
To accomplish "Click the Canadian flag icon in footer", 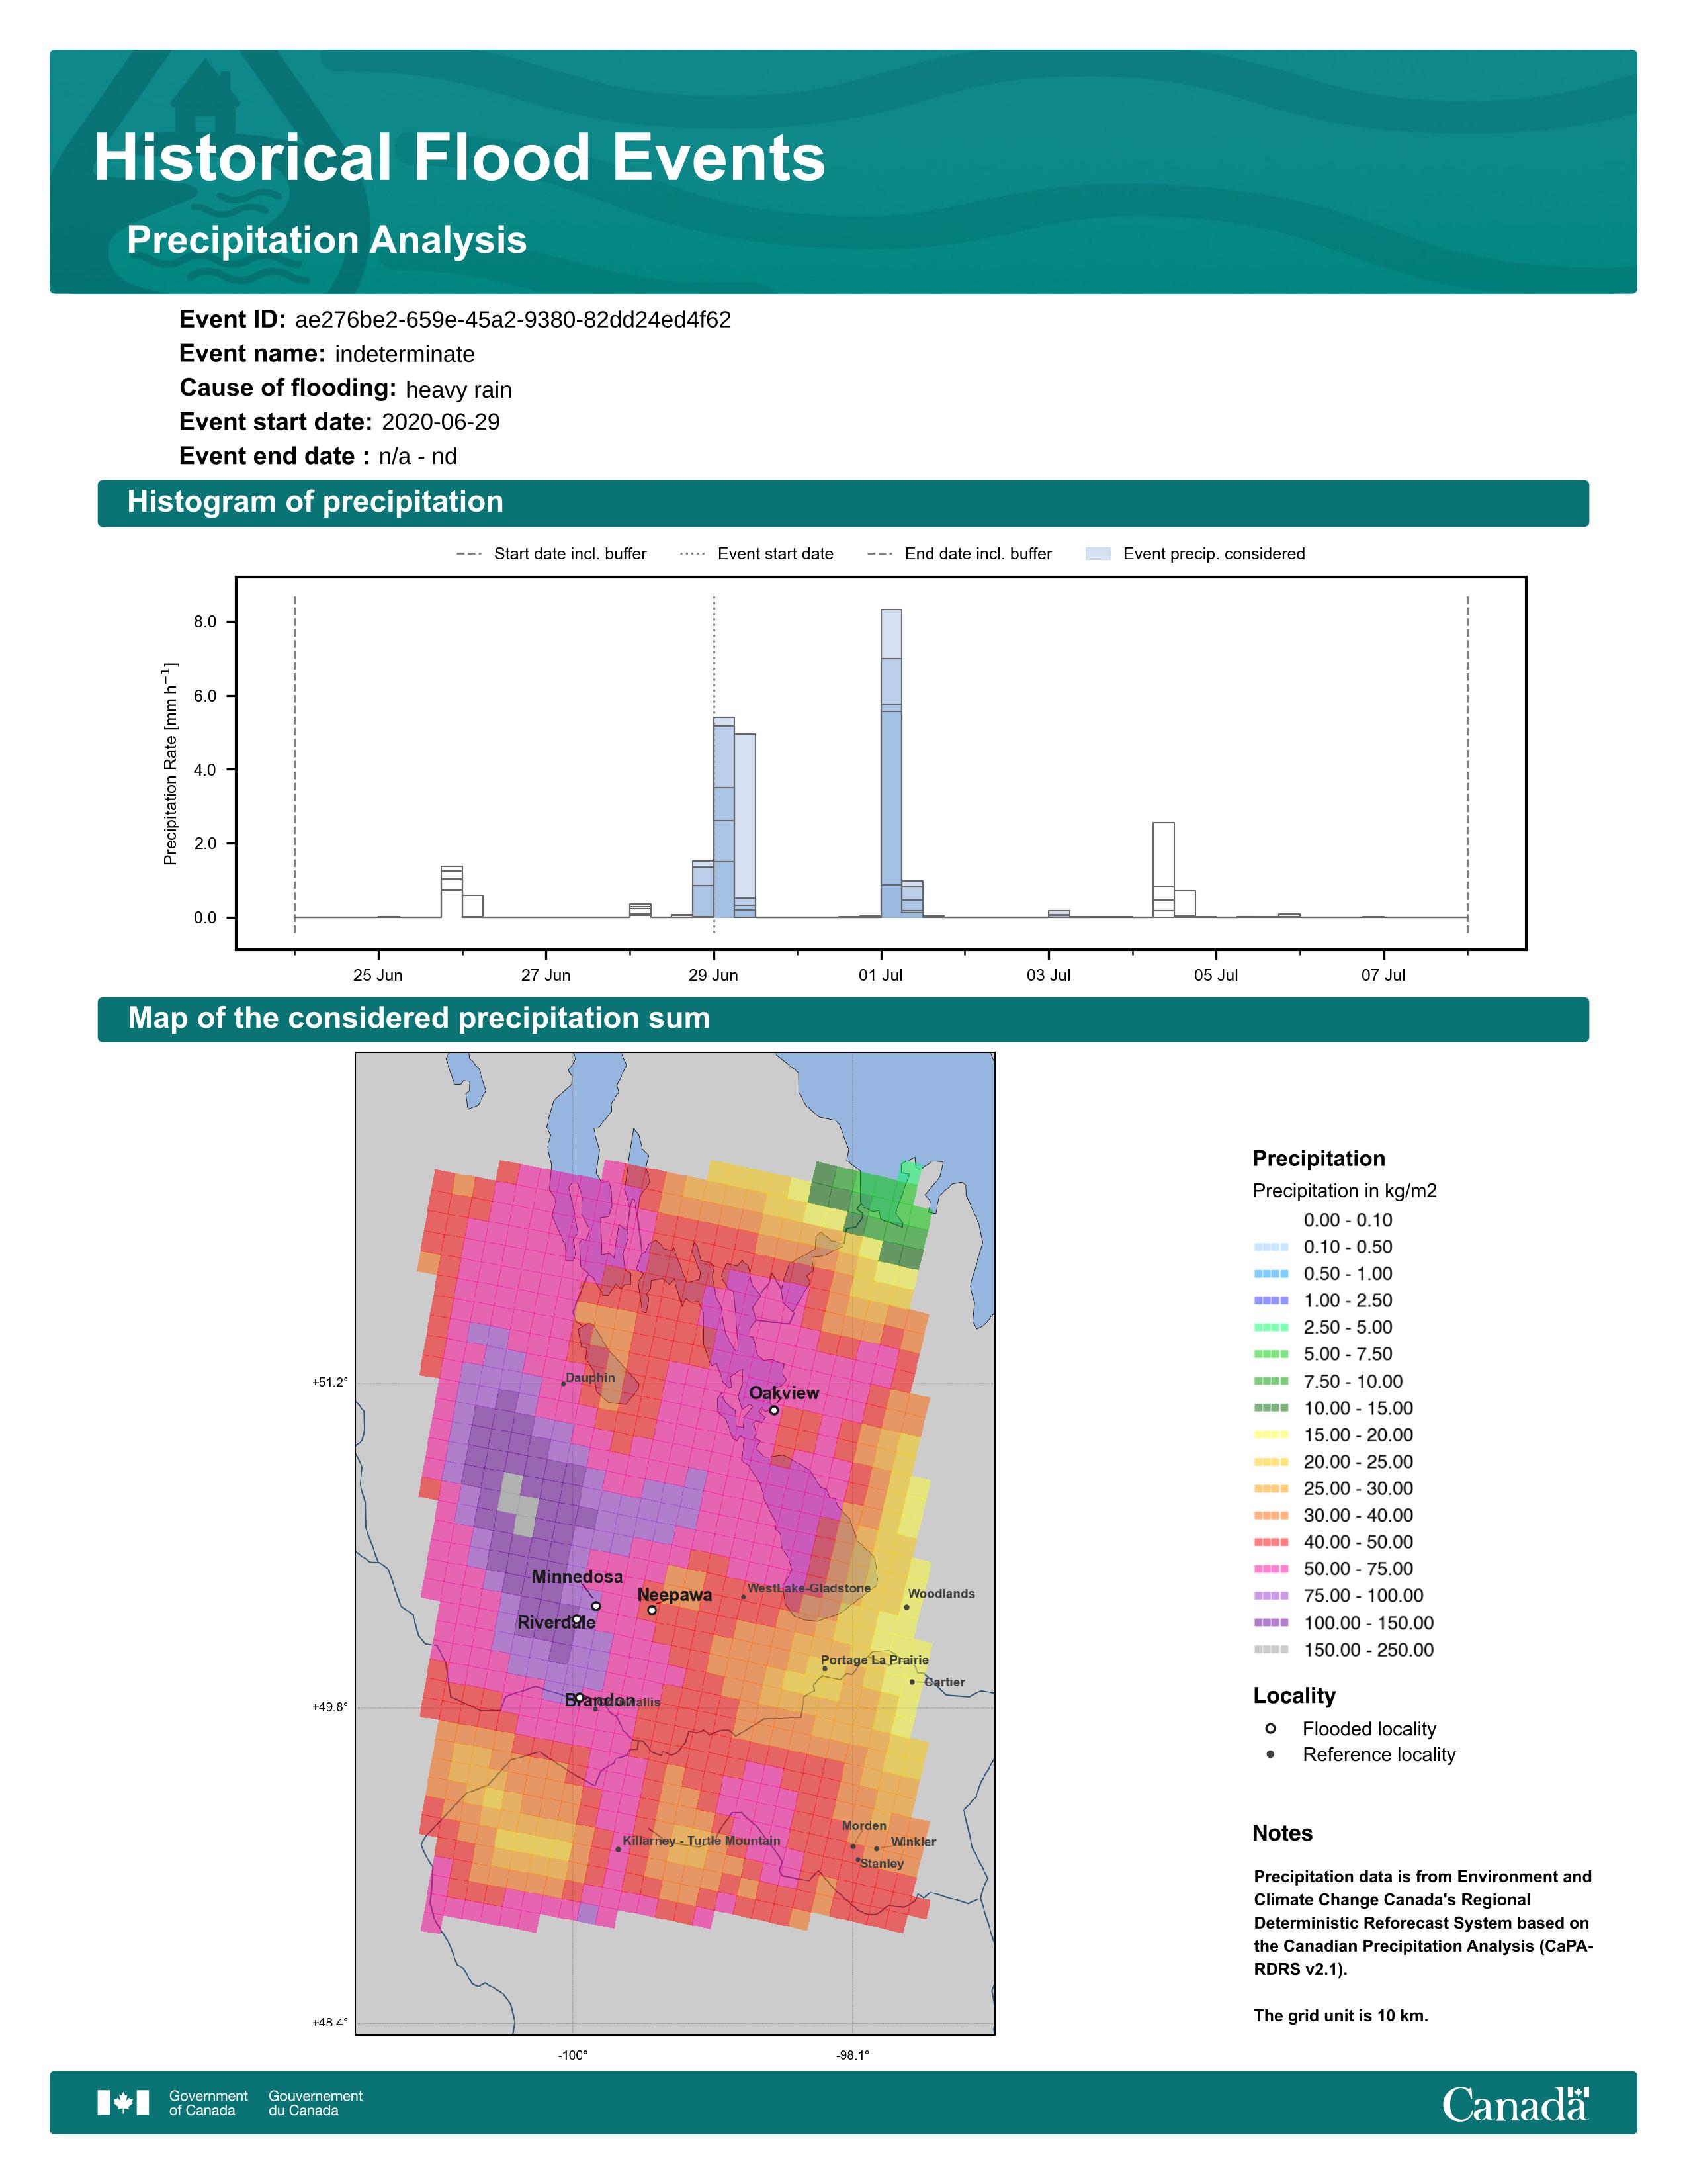I will click(123, 2102).
